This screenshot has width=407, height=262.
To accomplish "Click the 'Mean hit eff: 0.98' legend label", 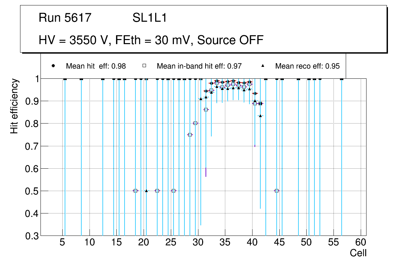I will click(96, 66).
